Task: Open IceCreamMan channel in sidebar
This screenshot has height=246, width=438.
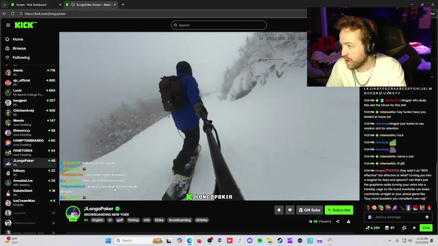Action: [x=30, y=203]
